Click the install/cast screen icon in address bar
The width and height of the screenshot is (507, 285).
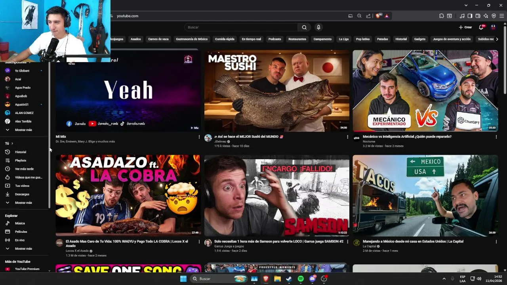tap(350, 16)
